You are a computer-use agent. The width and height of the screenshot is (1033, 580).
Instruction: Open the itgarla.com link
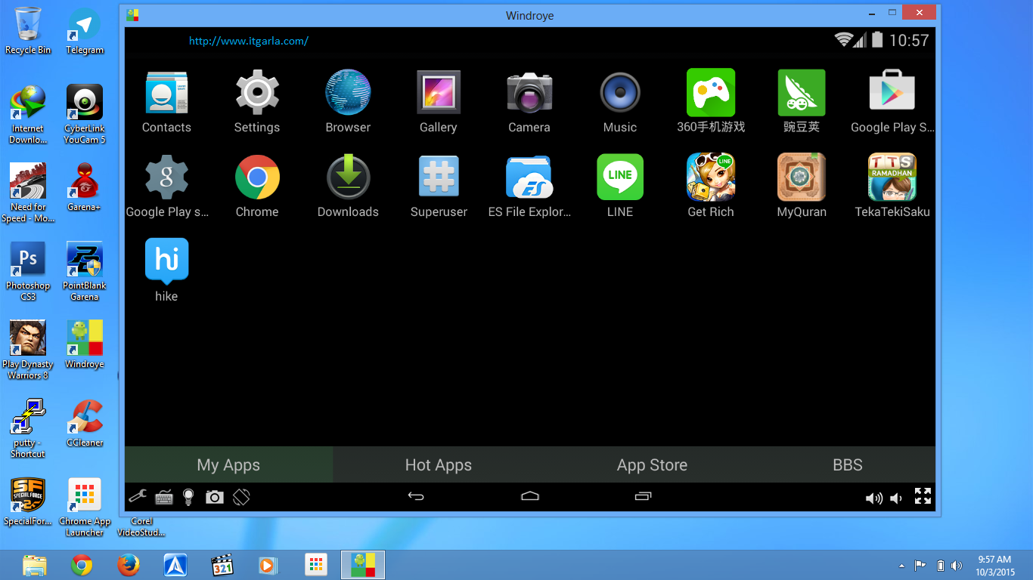pos(249,42)
